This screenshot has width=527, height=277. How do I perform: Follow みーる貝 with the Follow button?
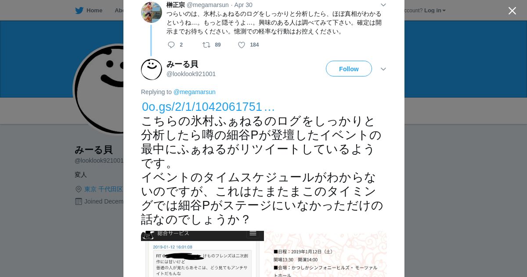click(x=349, y=69)
